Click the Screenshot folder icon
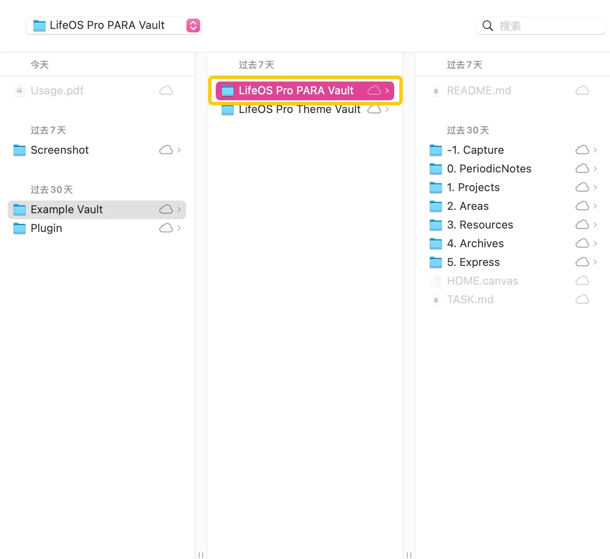This screenshot has width=610, height=559. (x=20, y=150)
